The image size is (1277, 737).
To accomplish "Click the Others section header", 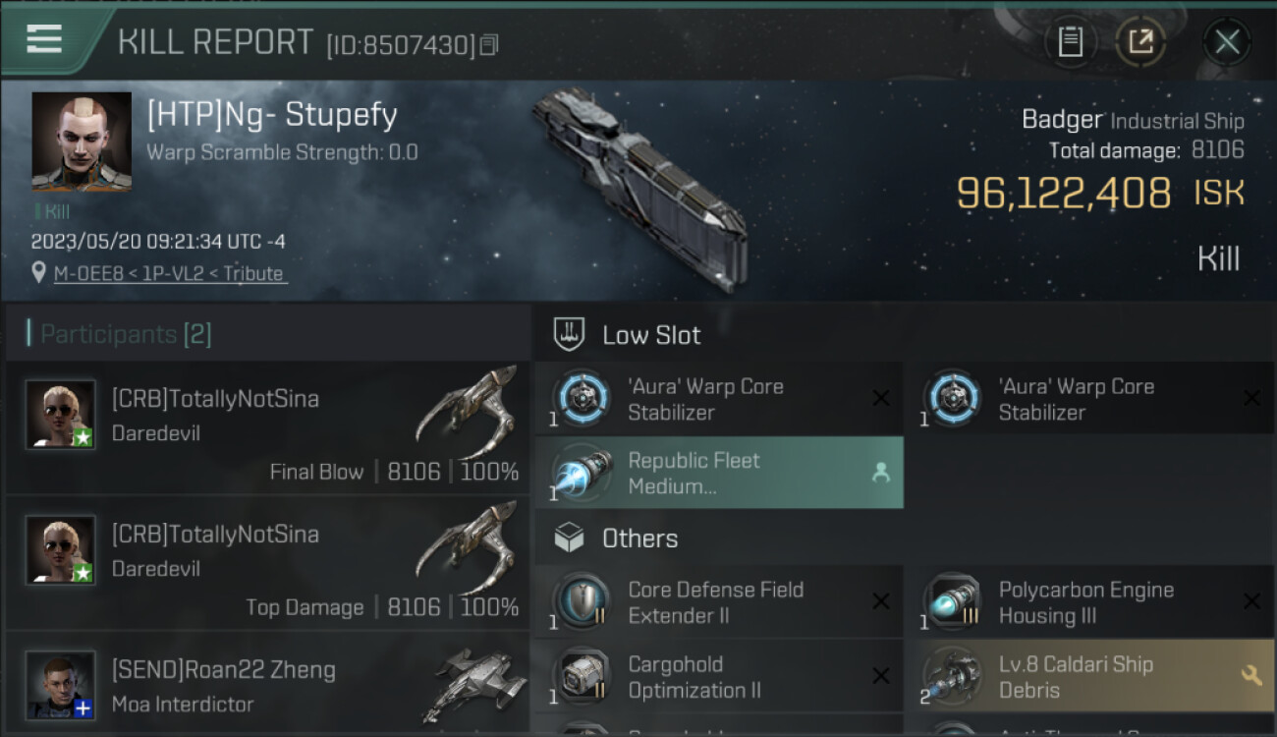I will pos(639,539).
